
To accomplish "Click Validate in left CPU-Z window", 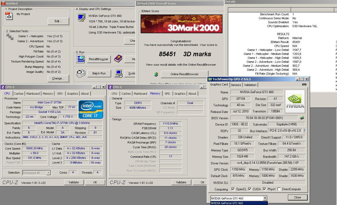I will (x=74, y=182).
